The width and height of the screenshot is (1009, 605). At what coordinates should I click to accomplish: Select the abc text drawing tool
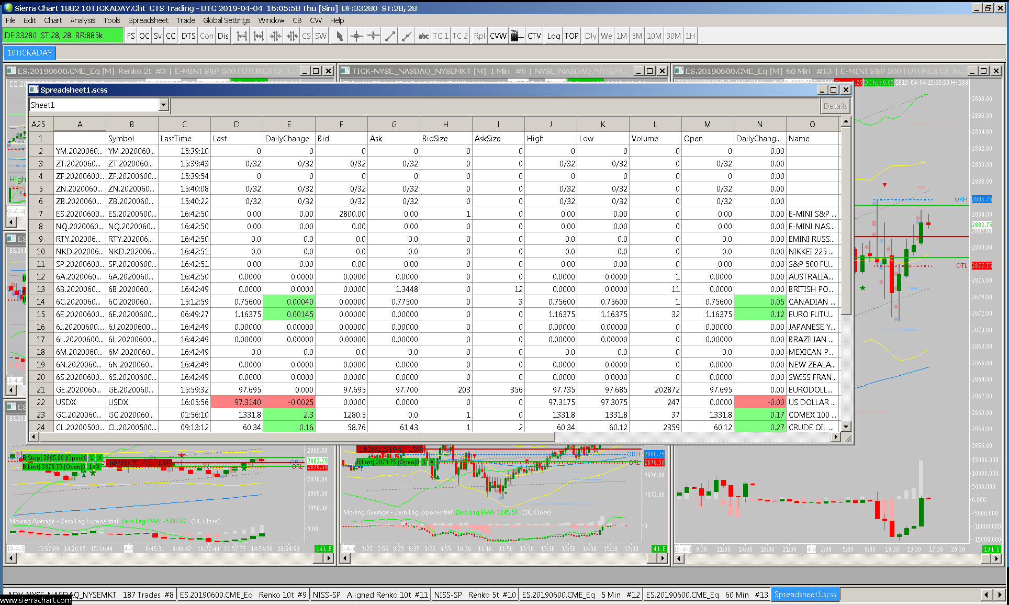coord(423,36)
